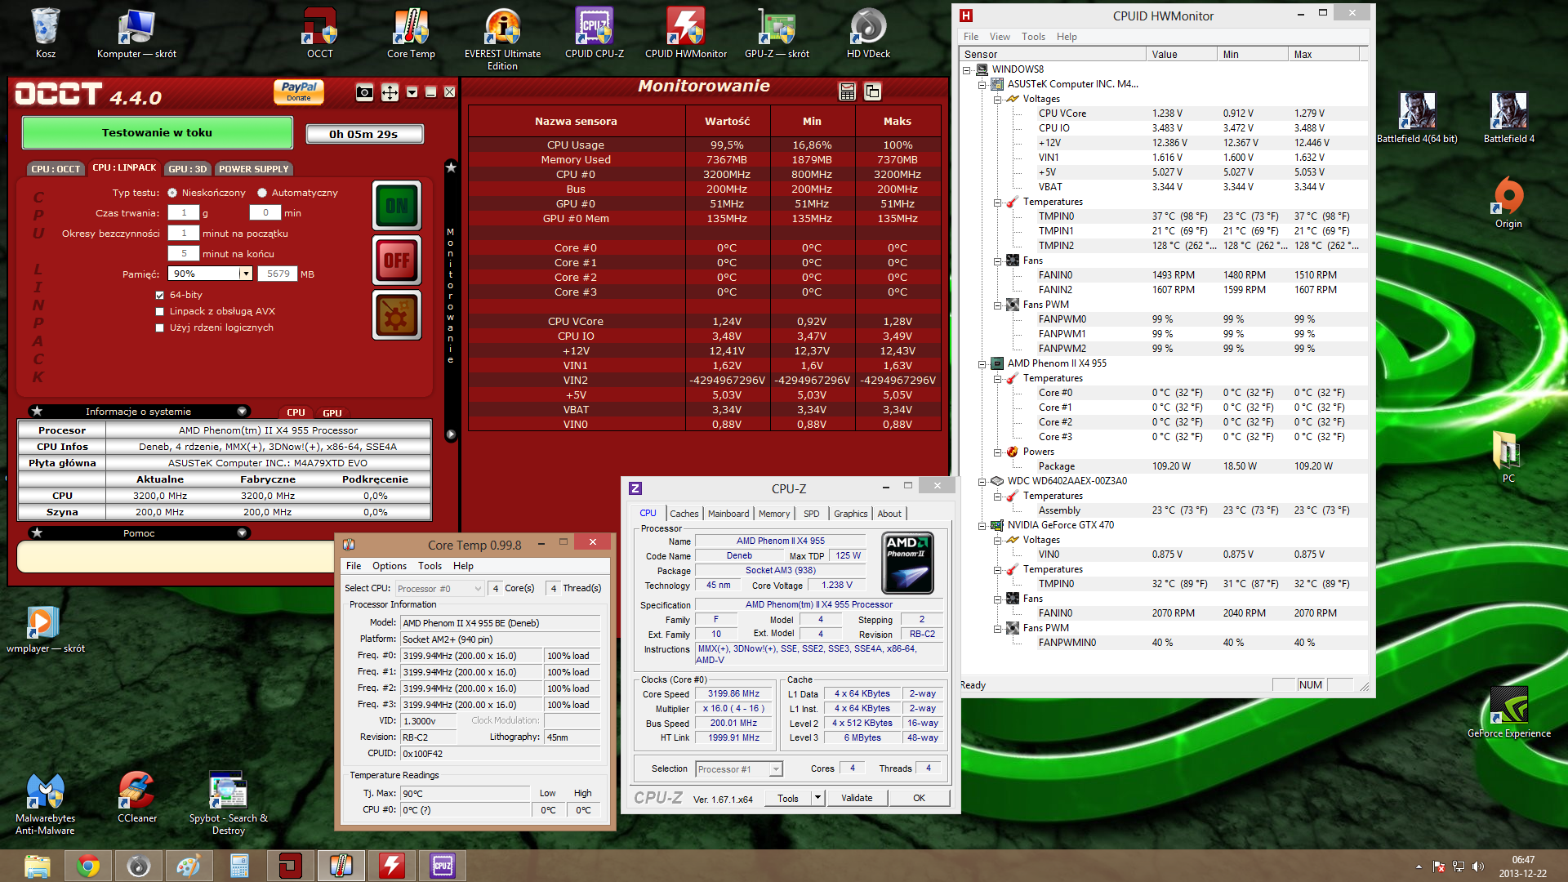
Task: Click the Chrome icon in the taskbar
Action: (88, 866)
